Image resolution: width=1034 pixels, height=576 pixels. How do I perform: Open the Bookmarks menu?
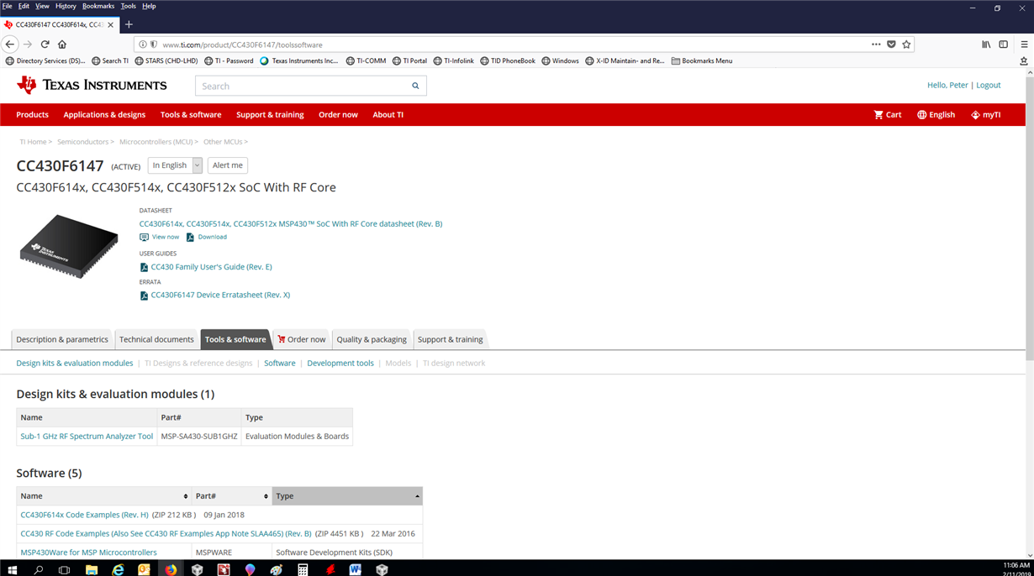[x=98, y=6]
